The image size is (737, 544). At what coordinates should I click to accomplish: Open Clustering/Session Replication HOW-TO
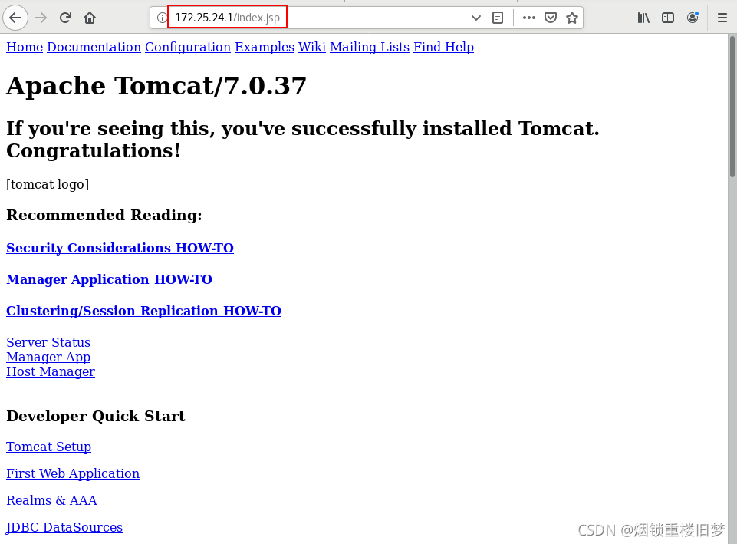144,311
